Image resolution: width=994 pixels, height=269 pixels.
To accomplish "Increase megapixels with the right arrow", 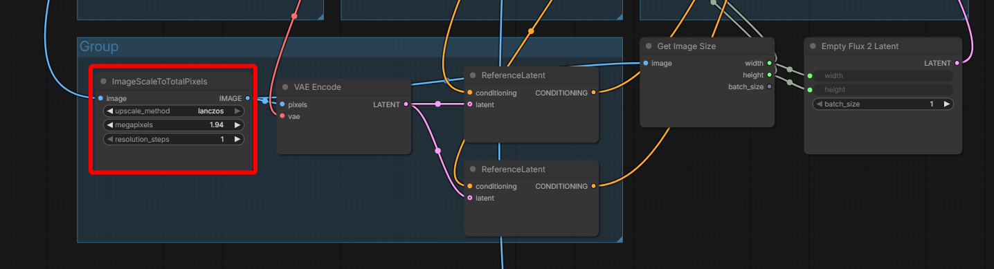I will 237,125.
